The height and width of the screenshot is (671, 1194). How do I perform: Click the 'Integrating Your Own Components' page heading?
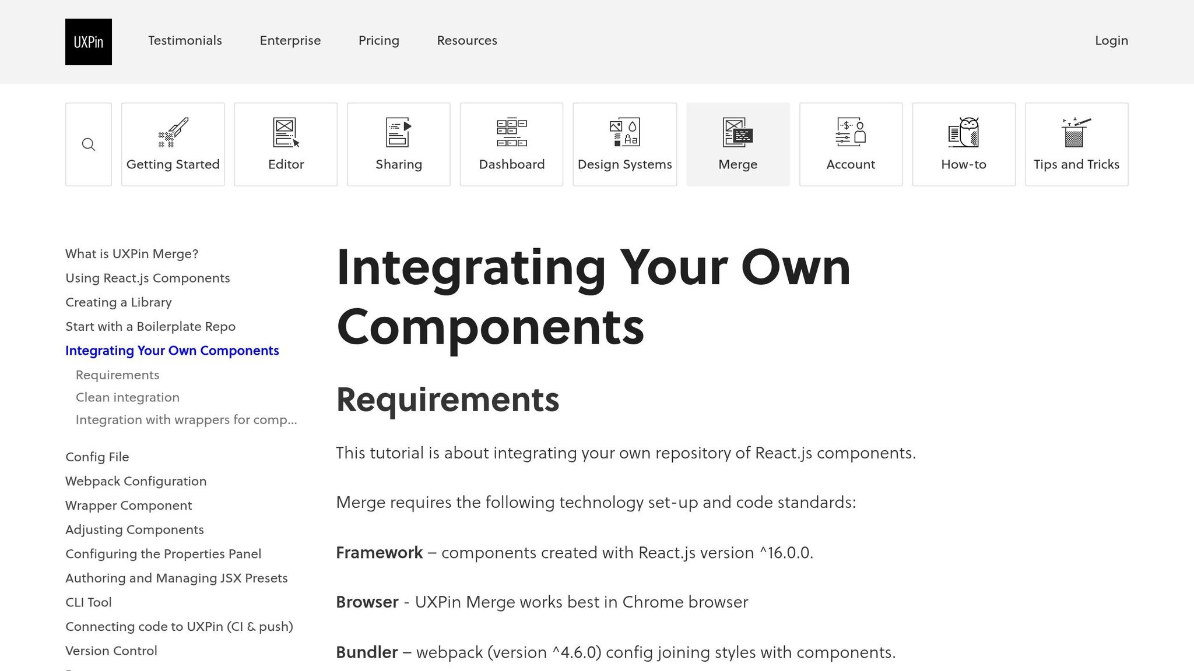(x=594, y=297)
